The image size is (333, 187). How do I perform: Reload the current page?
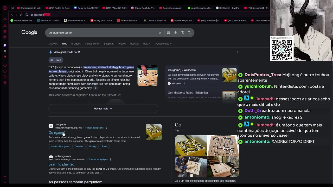21,15
